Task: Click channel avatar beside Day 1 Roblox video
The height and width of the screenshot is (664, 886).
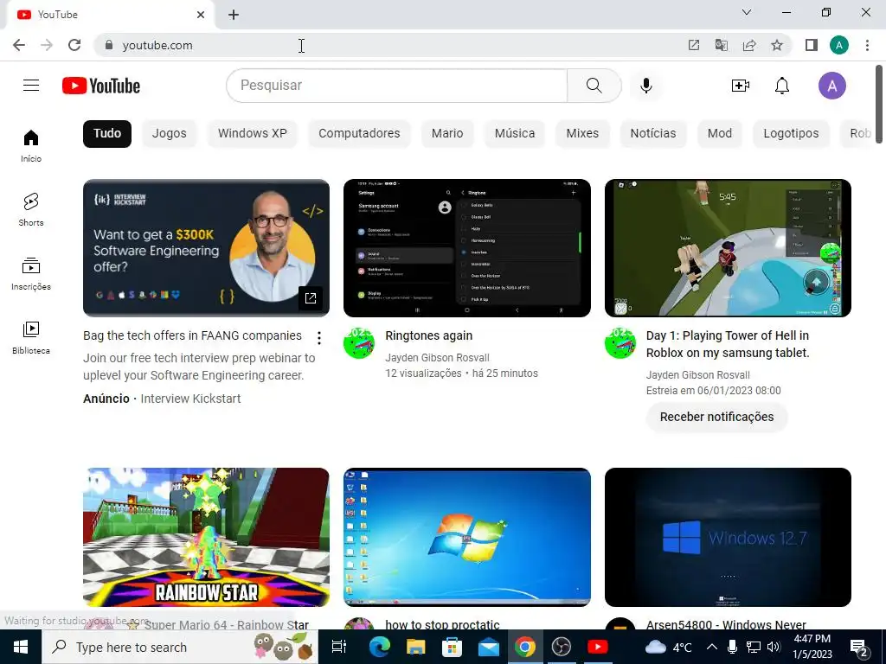Action: [620, 342]
